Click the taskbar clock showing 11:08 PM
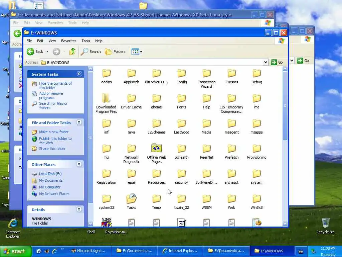Viewport: 342px width, 257px height. (x=328, y=249)
